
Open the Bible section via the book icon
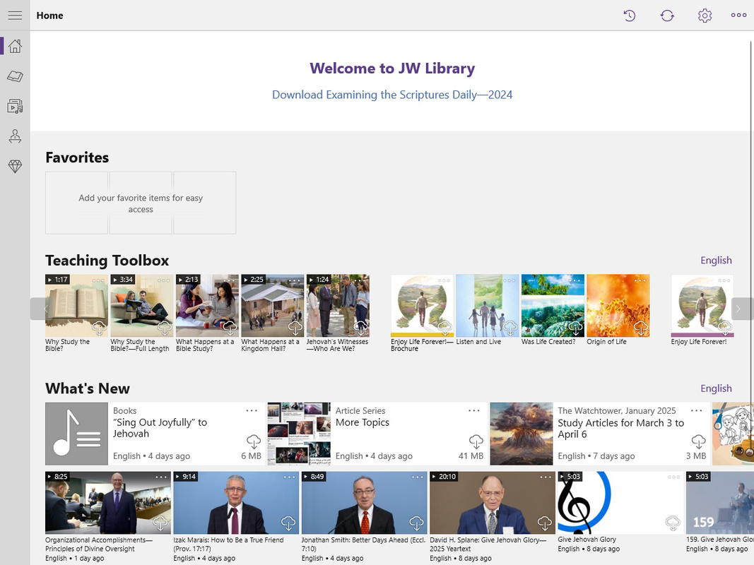pyautogui.click(x=14, y=76)
